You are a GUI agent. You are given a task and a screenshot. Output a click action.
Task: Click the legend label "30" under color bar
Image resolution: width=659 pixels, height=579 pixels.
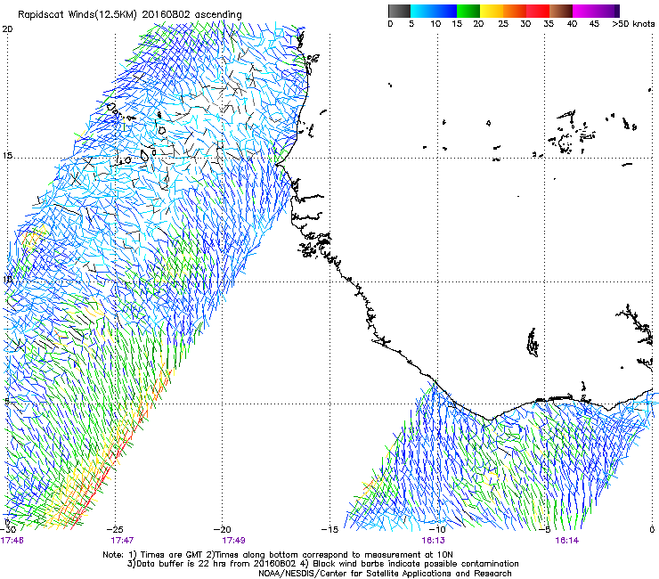[x=525, y=24]
